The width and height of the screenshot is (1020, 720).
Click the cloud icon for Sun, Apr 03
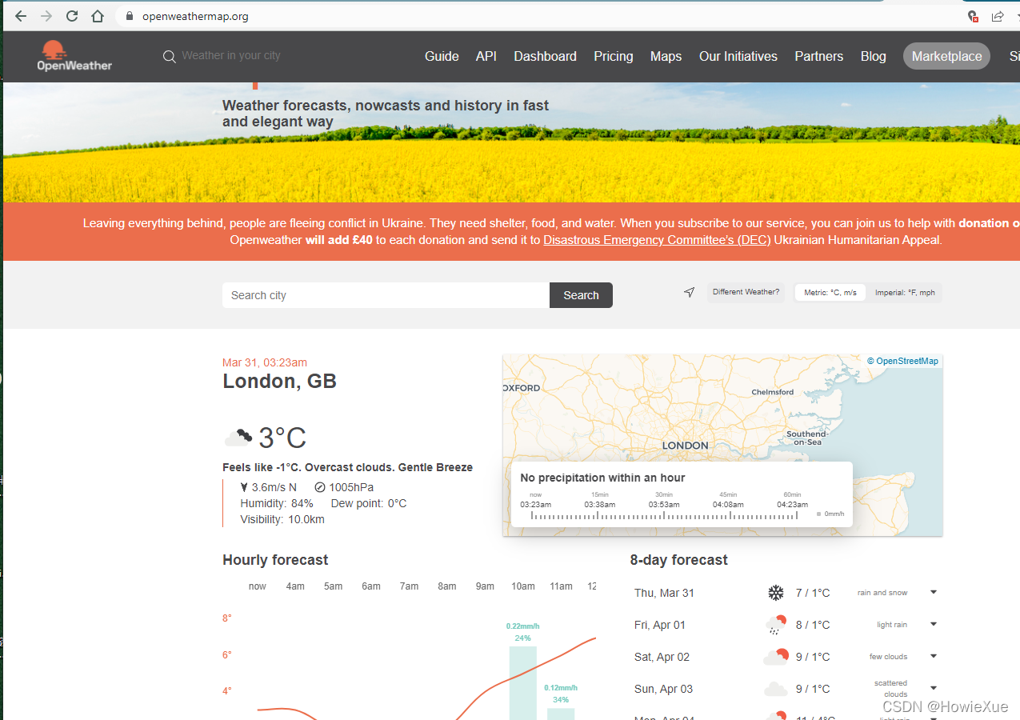click(776, 689)
